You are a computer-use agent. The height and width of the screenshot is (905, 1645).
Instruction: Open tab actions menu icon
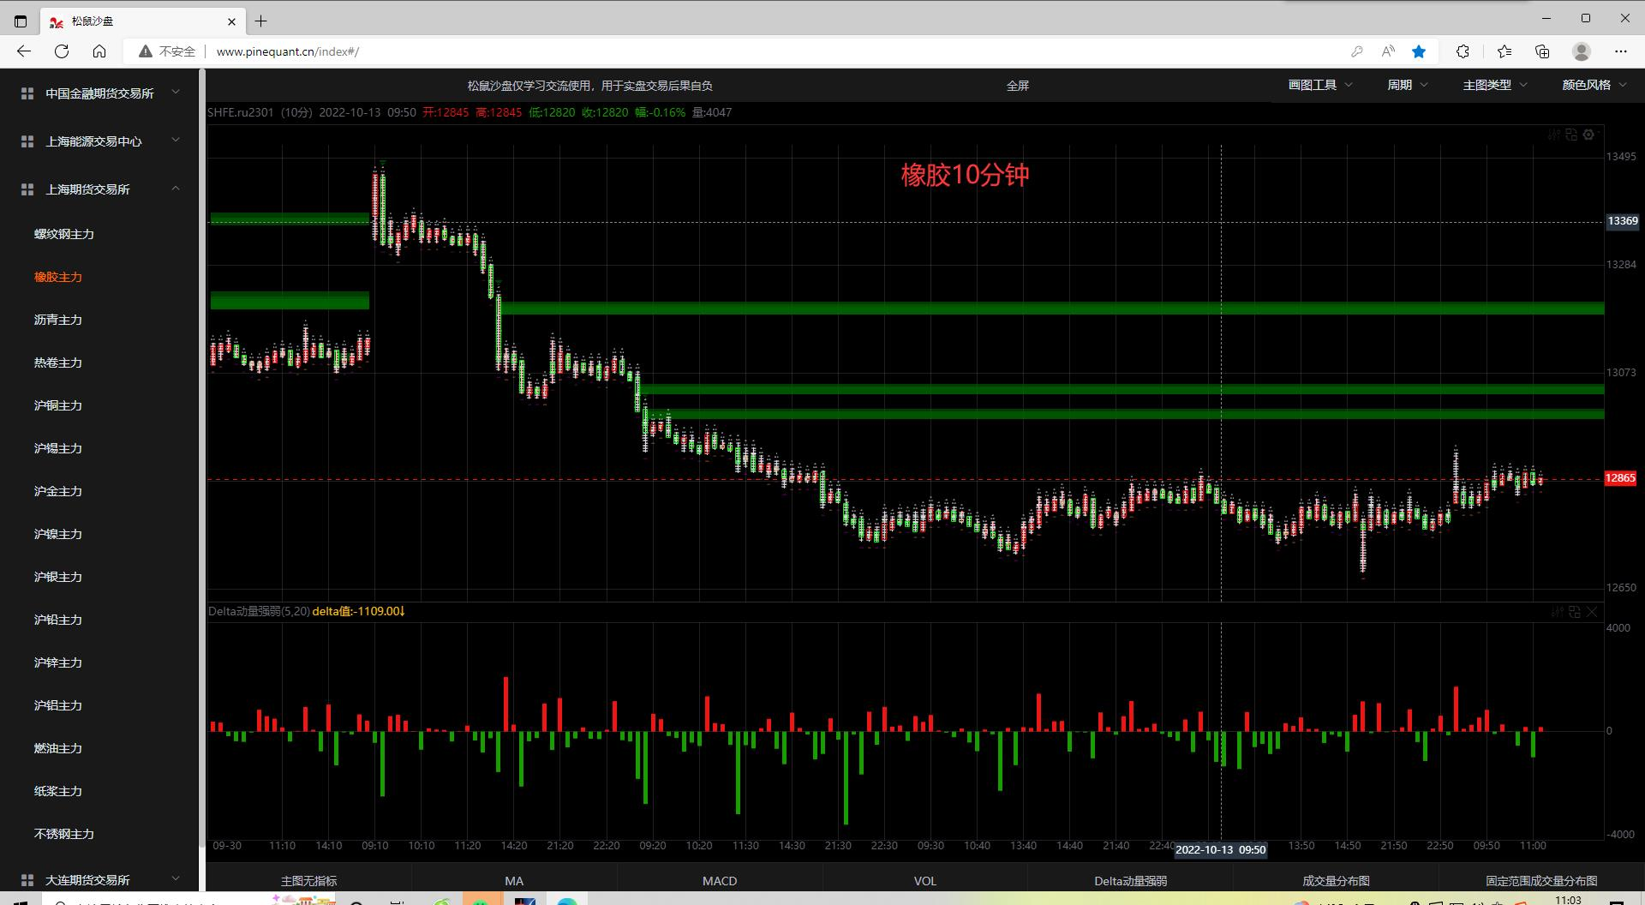coord(21,21)
